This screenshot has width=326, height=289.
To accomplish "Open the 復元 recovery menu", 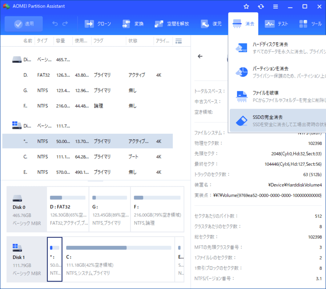I will click(x=211, y=24).
